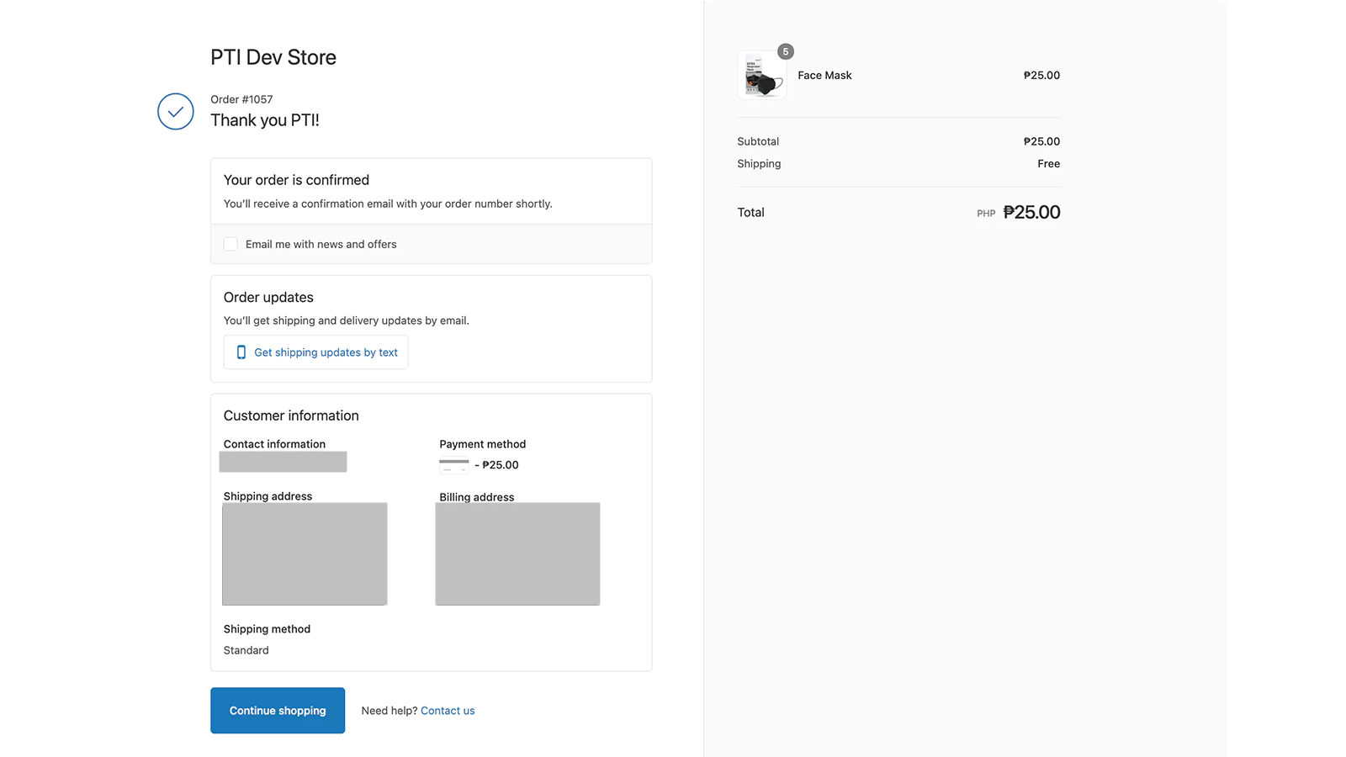Click the Payment method label
Screen dimensions: 1346x757
pos(482,444)
